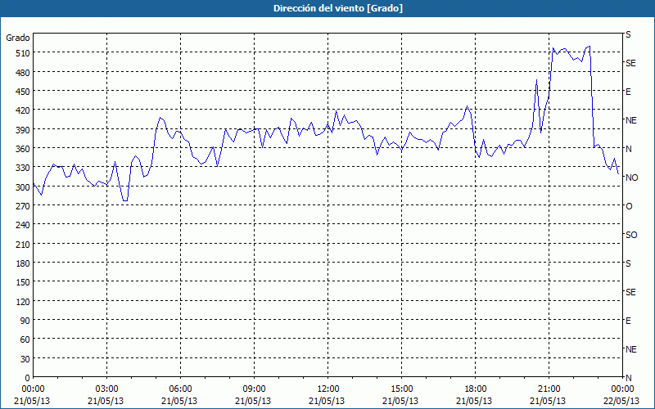Click the chart title 'Dirección del viento [Grado]'
Viewport: 655px width, 409px height.
tap(338, 8)
